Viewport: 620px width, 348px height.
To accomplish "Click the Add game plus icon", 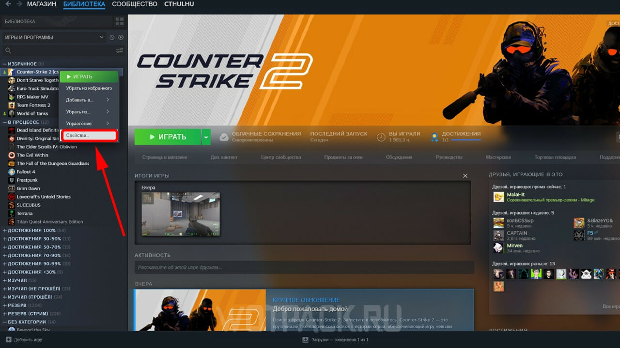I will pos(8,340).
